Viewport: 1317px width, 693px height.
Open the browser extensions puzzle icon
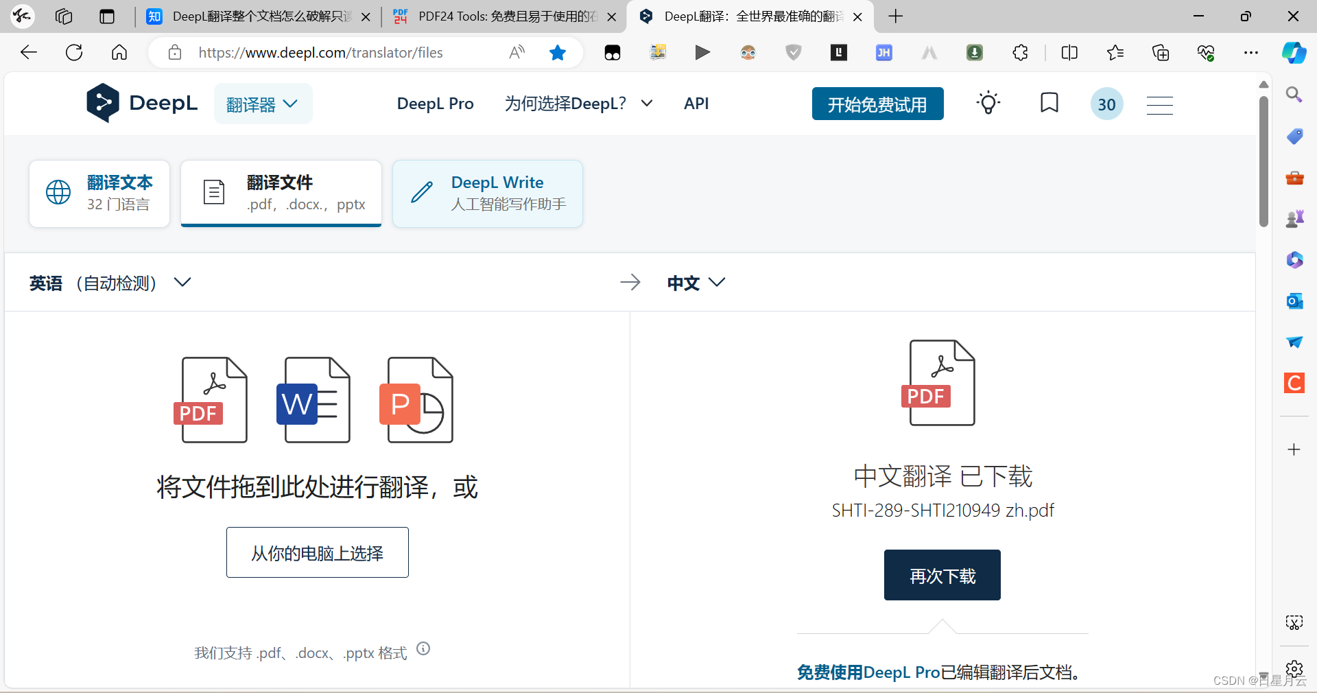click(1020, 52)
